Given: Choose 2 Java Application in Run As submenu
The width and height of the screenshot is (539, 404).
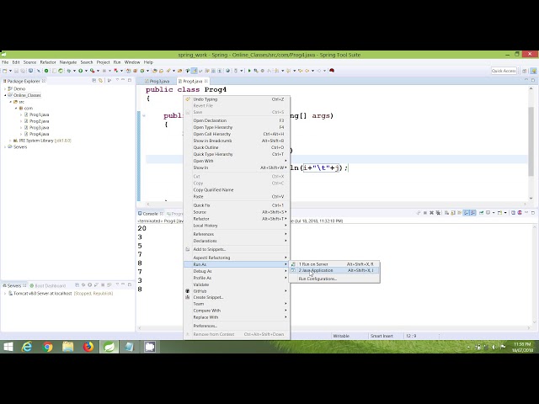Looking at the screenshot, I should (x=334, y=270).
